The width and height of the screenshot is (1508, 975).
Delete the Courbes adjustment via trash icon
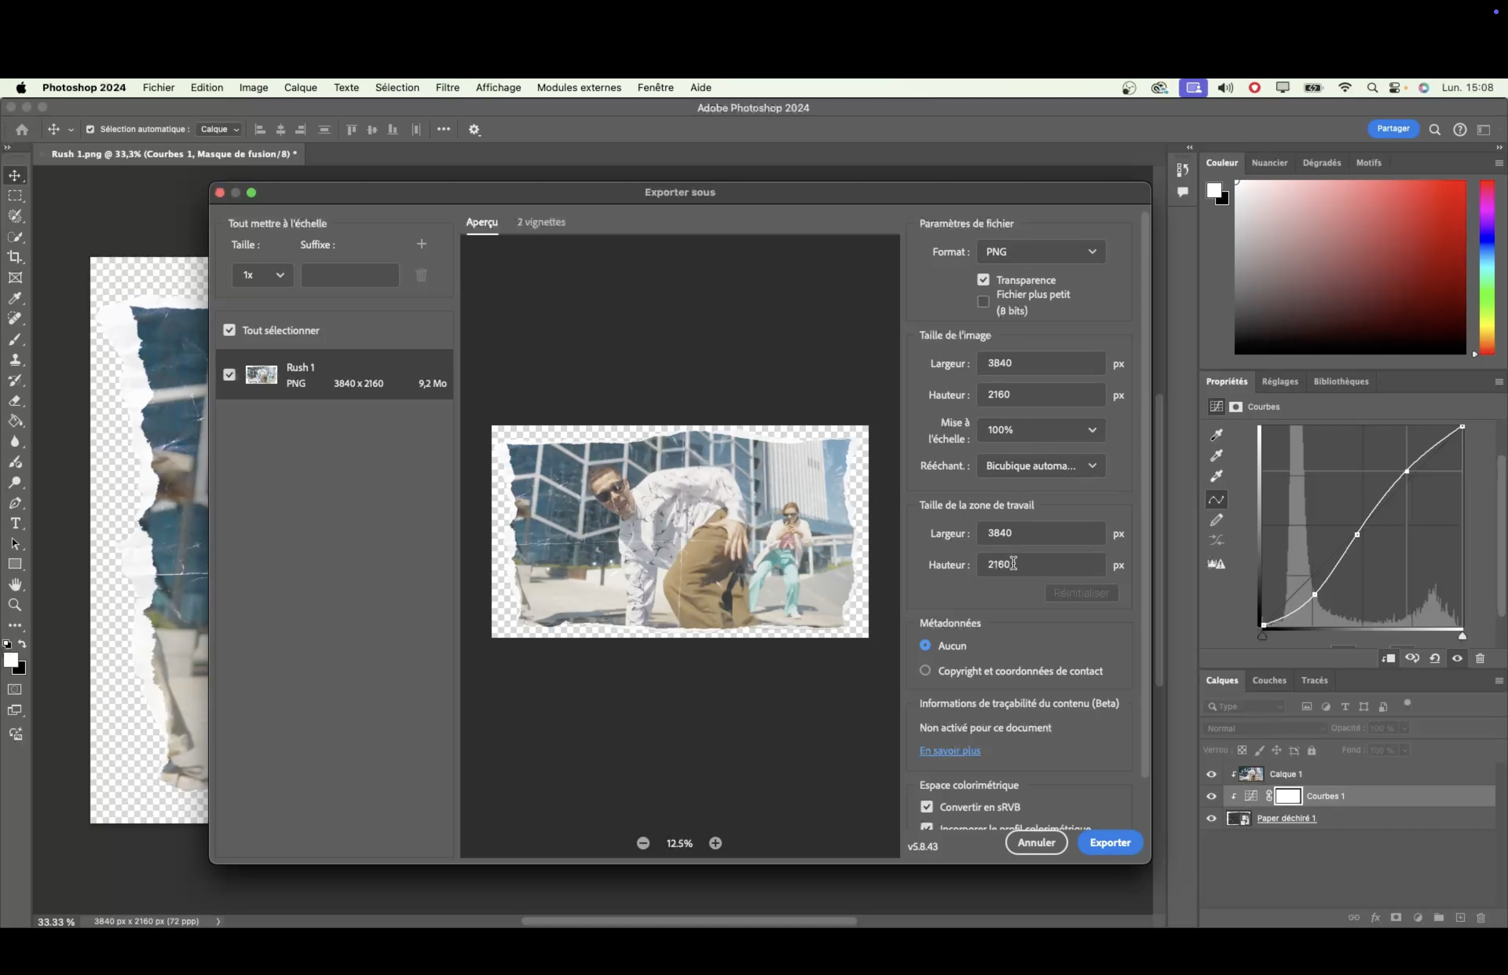[x=1479, y=658]
